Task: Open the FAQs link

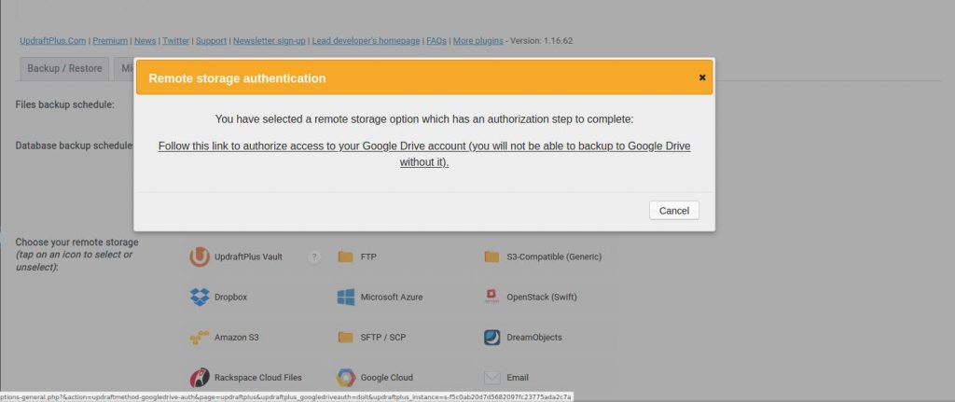Action: coord(436,41)
